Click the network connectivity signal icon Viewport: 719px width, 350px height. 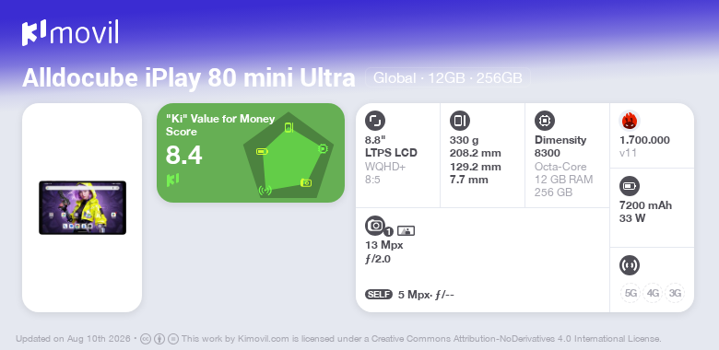tap(629, 265)
